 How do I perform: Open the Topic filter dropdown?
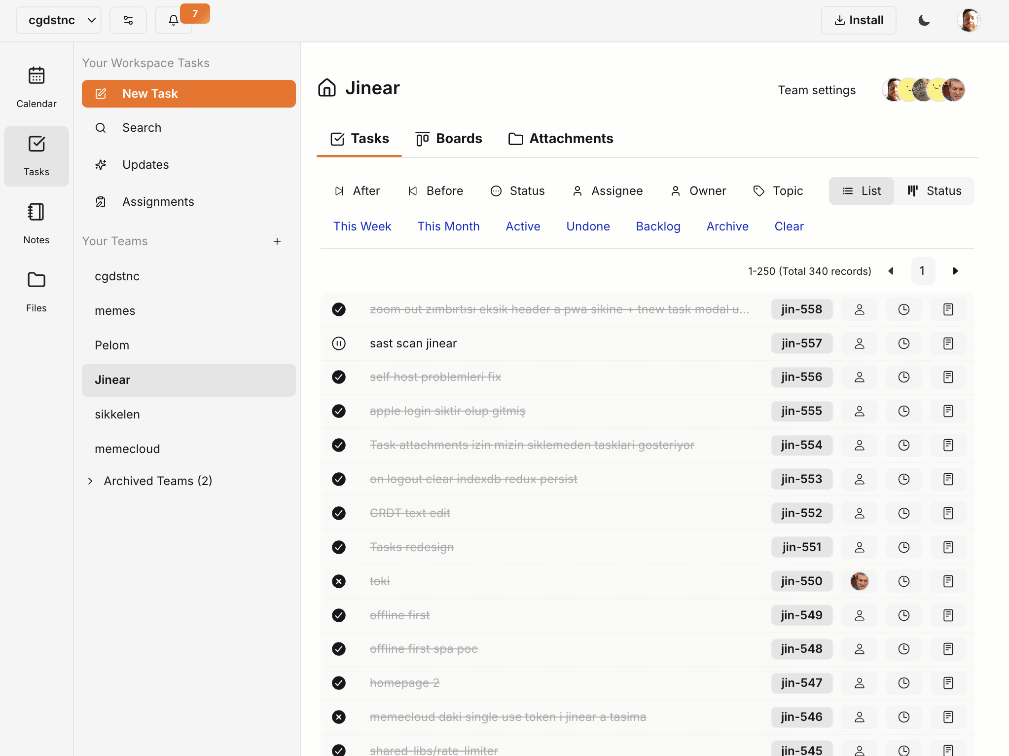click(x=779, y=191)
